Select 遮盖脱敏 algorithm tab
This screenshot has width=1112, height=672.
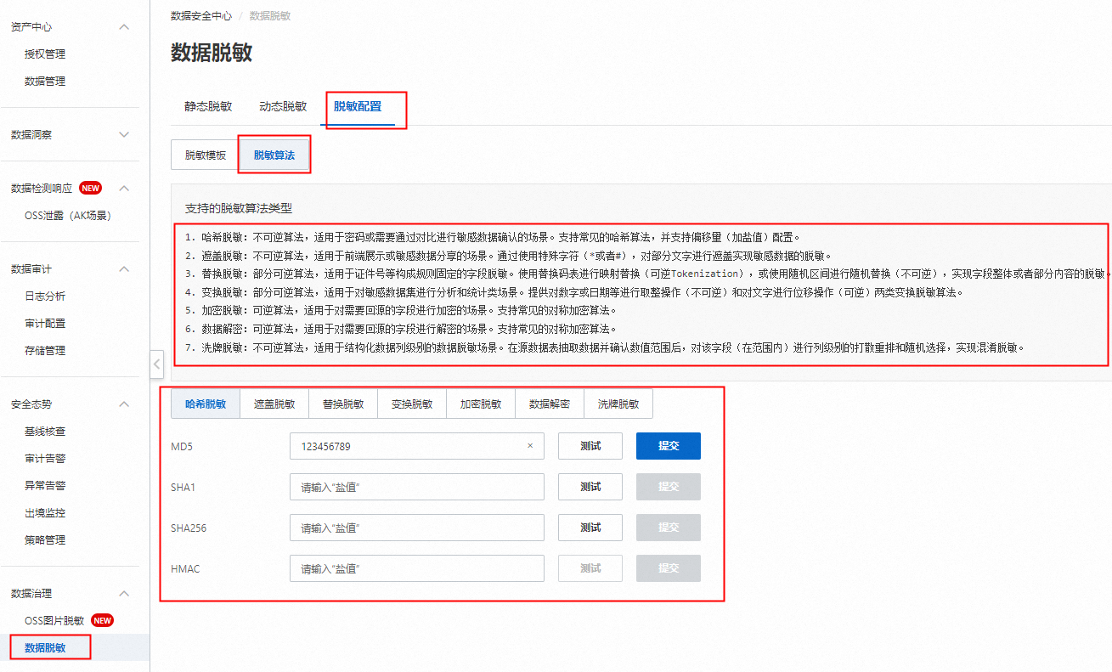tap(274, 404)
